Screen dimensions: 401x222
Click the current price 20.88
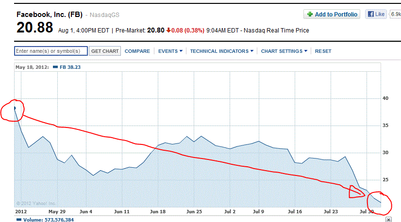(35, 27)
